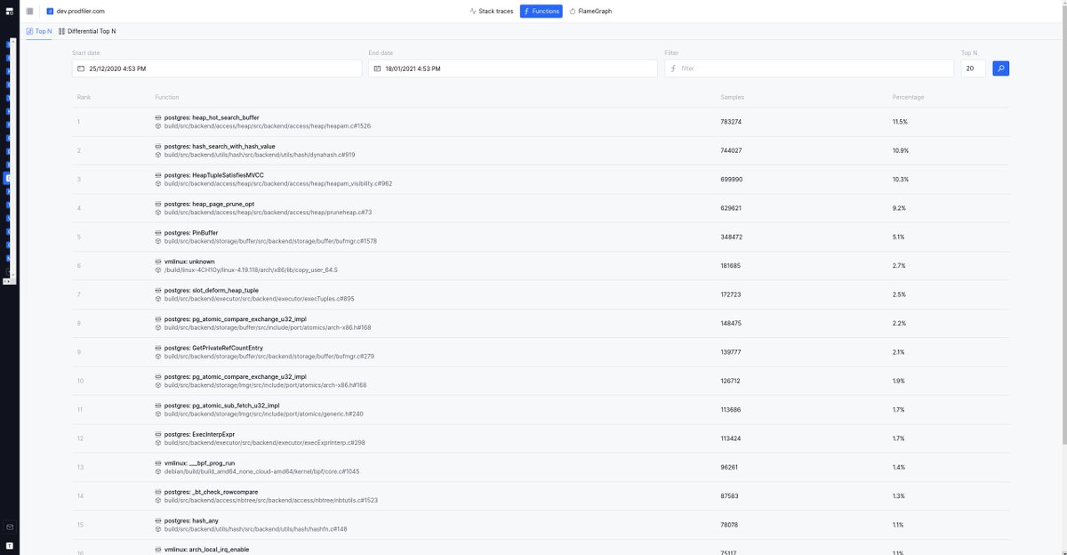Open function postgres: slot_deform_heap_tuple
The height and width of the screenshot is (555, 1067).
click(x=212, y=290)
